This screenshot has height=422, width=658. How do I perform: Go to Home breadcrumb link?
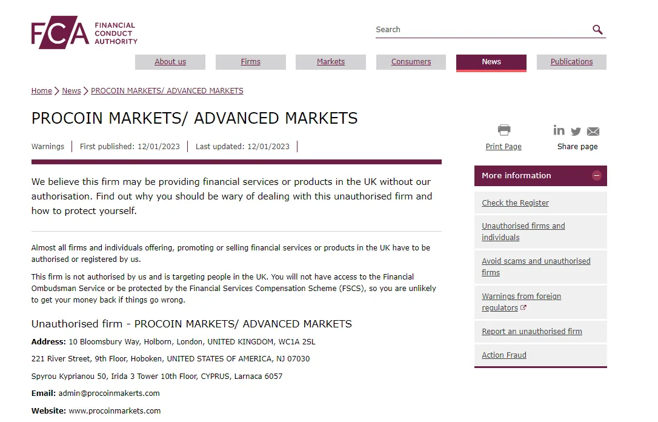(x=42, y=91)
